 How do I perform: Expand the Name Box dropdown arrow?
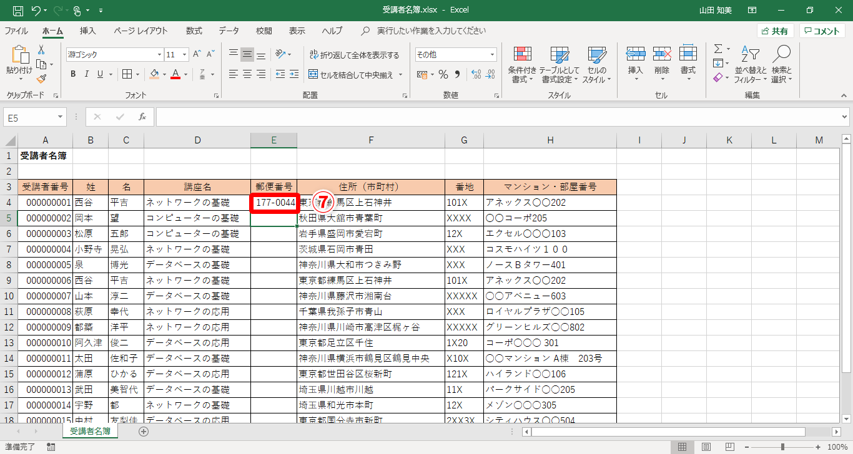point(61,117)
